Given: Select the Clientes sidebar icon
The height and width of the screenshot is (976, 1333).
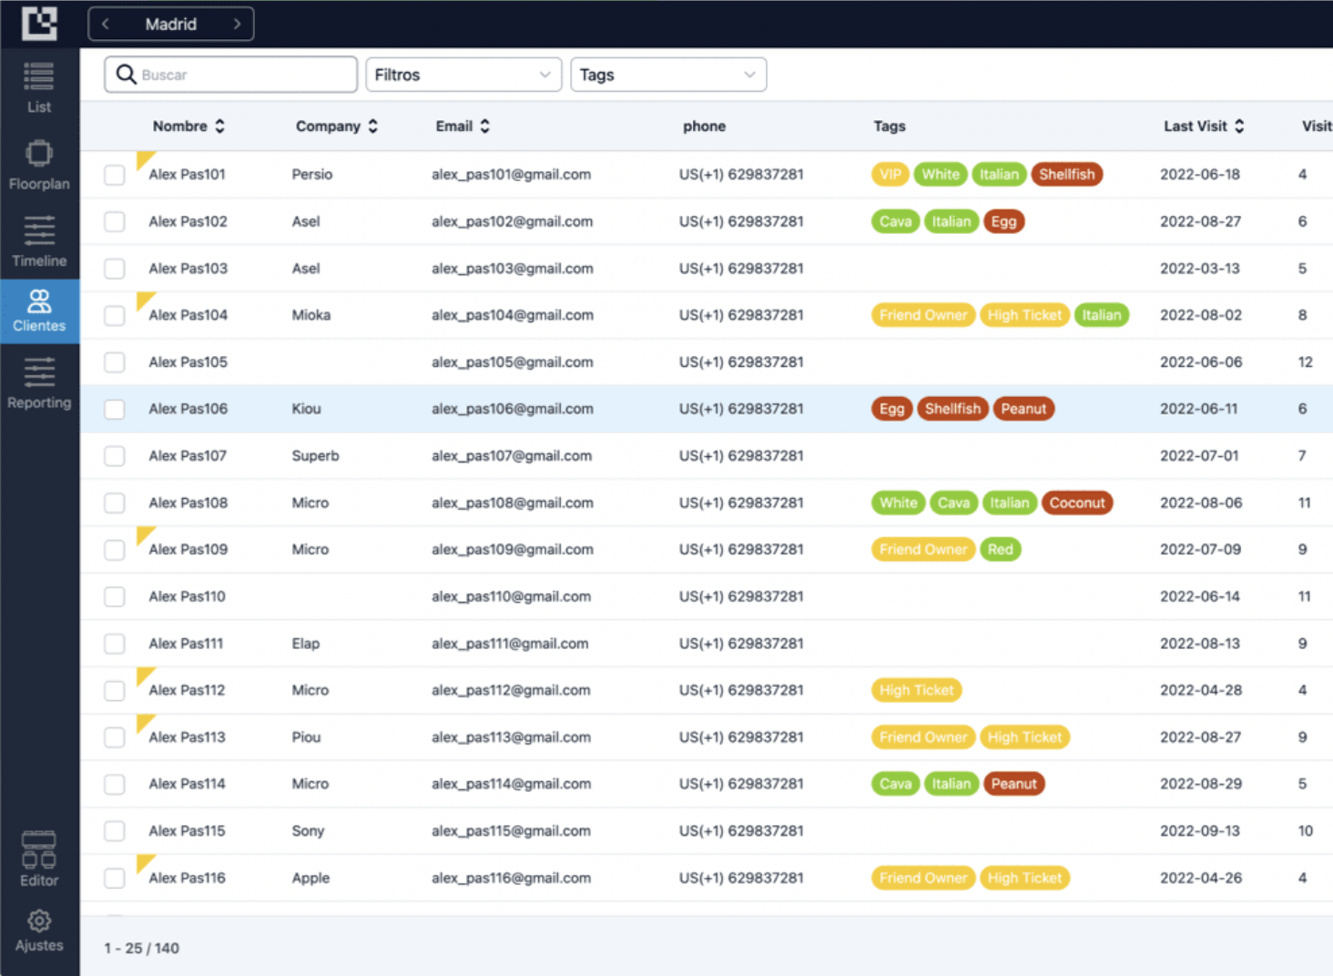Looking at the screenshot, I should coord(38,300).
